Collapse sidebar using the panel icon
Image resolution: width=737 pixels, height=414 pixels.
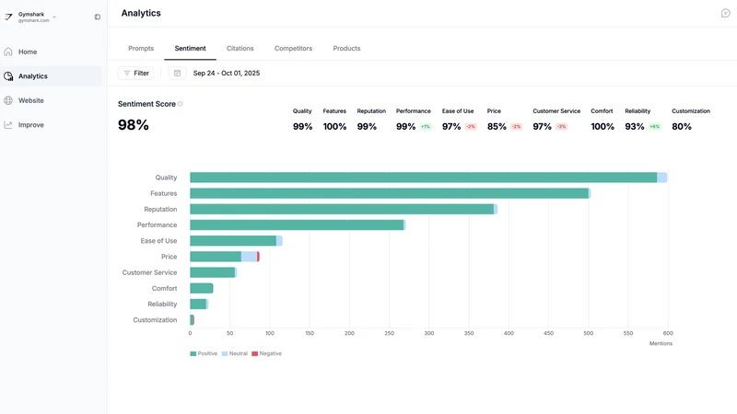pyautogui.click(x=98, y=17)
